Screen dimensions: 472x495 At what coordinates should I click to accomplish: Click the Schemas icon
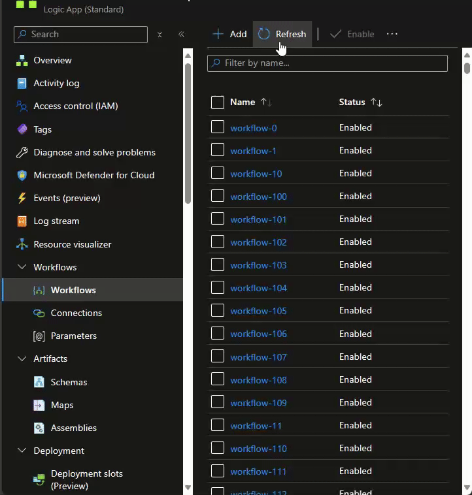39,382
